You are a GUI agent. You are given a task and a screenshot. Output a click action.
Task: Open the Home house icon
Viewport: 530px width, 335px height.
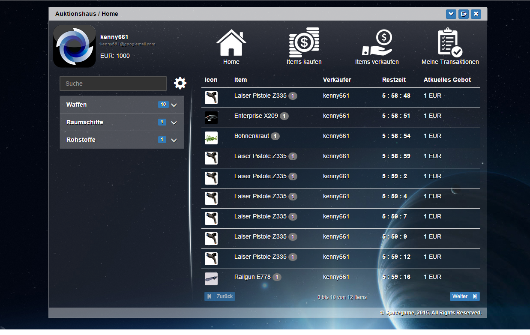coord(231,42)
